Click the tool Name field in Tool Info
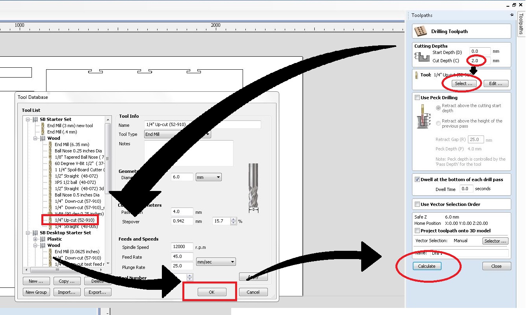The height and width of the screenshot is (315, 527). pos(202,125)
